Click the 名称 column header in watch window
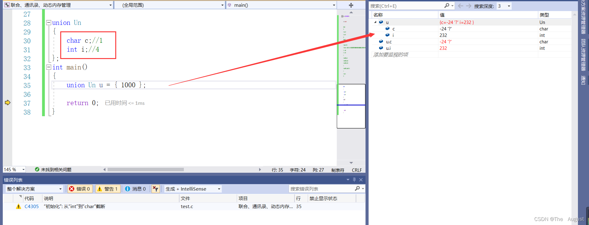Viewport: 589px width, 225px height. 405,15
